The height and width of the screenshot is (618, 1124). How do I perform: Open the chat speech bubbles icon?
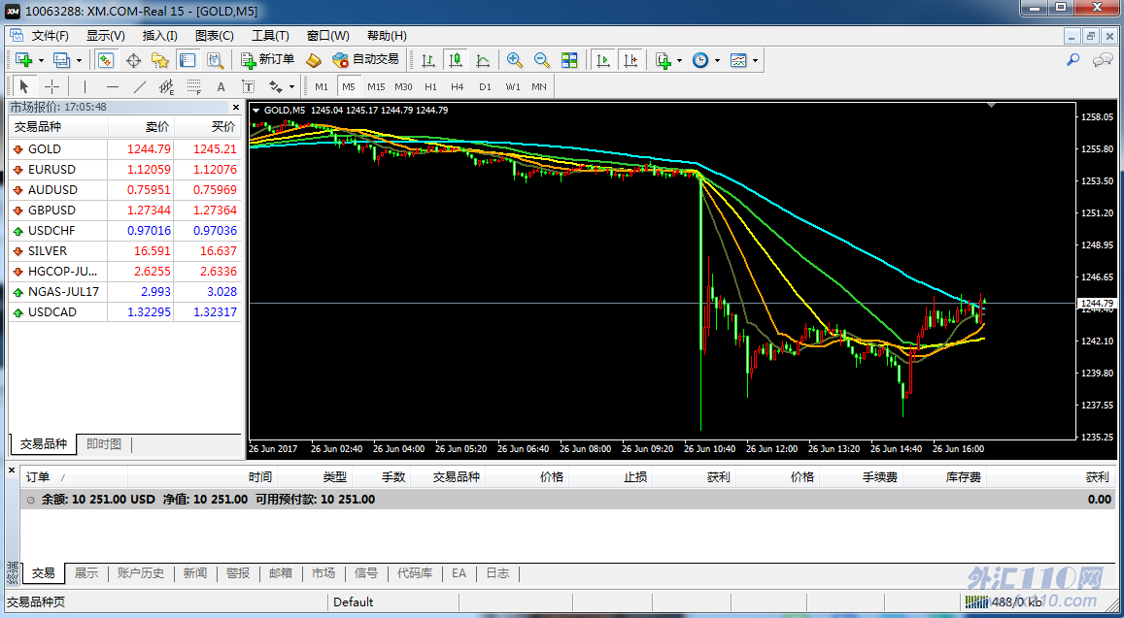(1102, 60)
